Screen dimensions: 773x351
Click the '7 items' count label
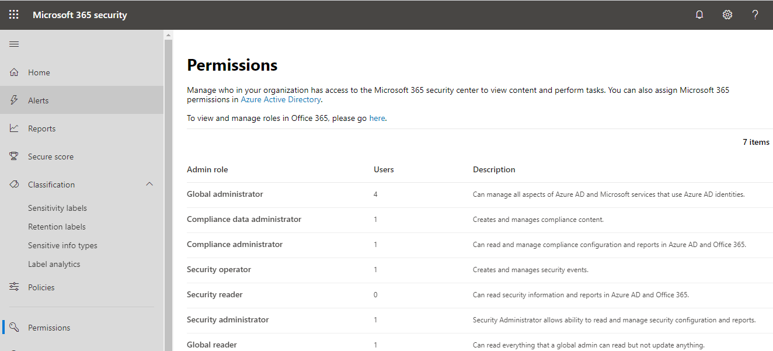click(x=756, y=142)
